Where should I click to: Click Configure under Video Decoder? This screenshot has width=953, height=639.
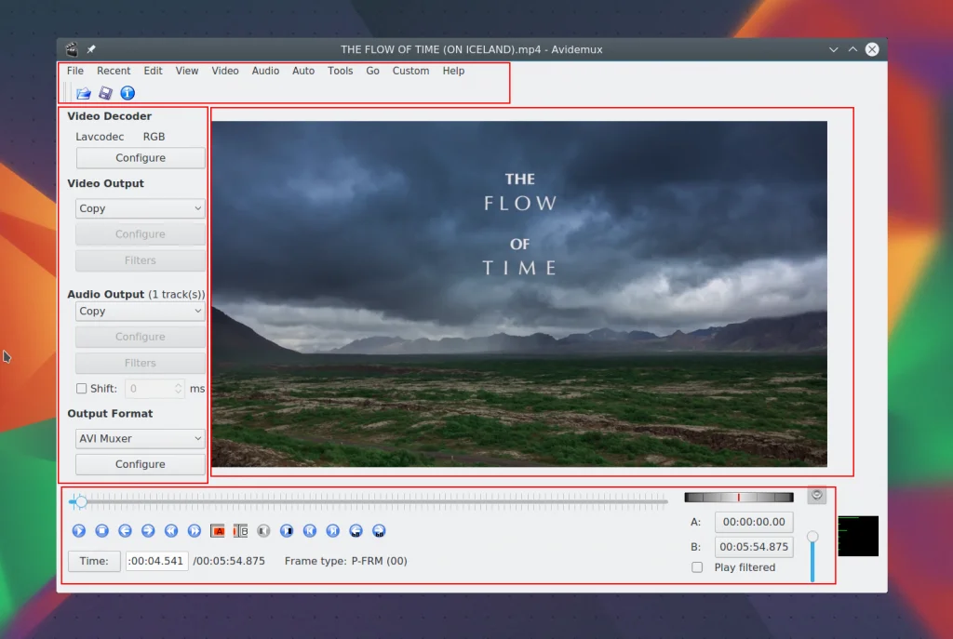140,158
